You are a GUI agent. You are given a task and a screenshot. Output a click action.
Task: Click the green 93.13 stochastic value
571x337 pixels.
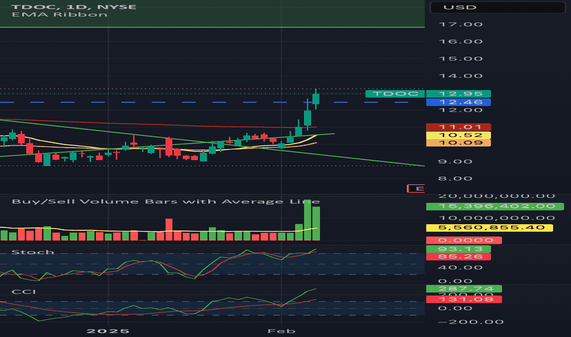(458, 249)
